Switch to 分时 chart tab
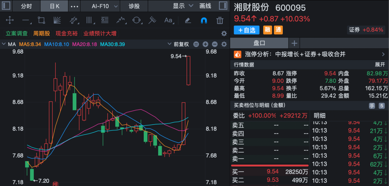 pos(26,6)
